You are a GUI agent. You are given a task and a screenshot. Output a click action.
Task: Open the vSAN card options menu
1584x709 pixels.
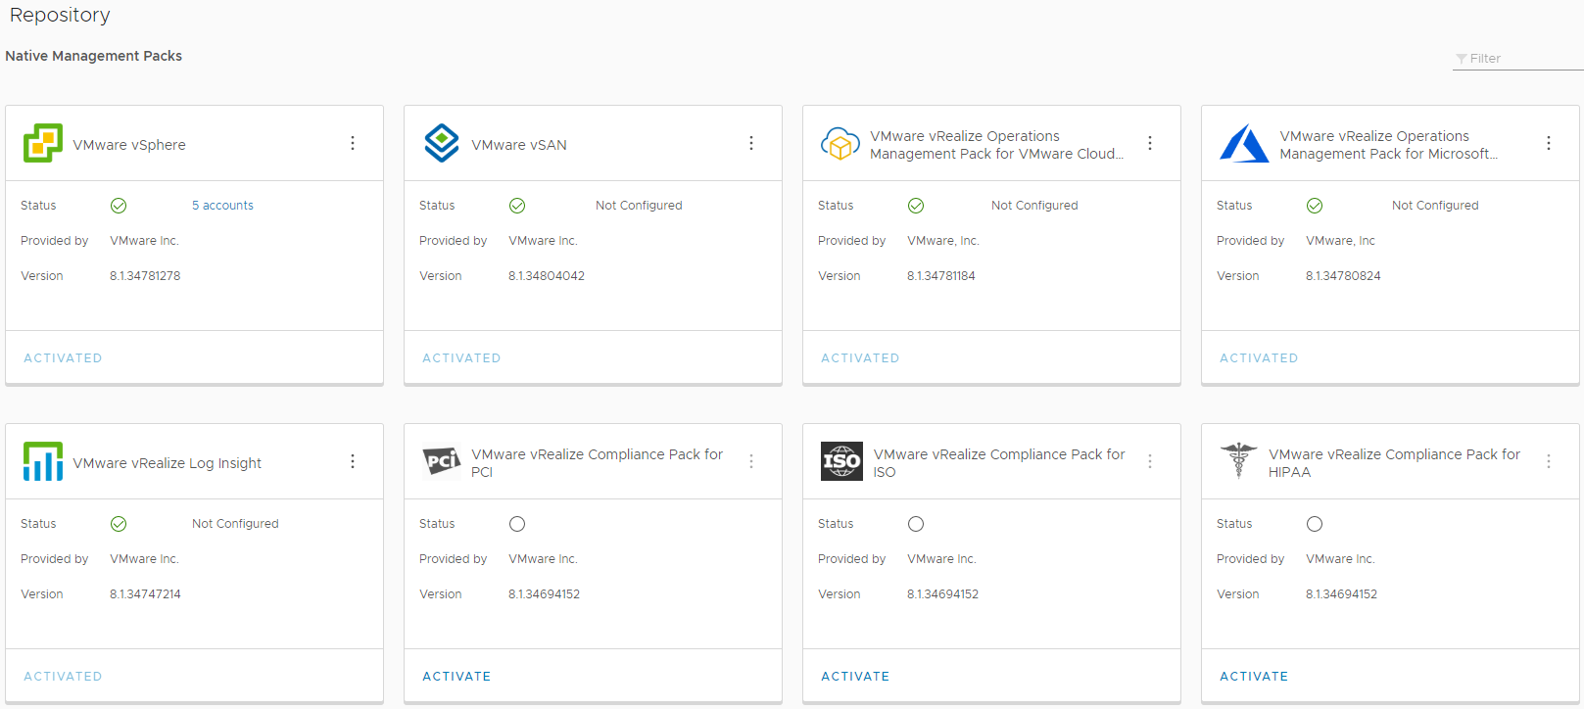pyautogui.click(x=751, y=143)
